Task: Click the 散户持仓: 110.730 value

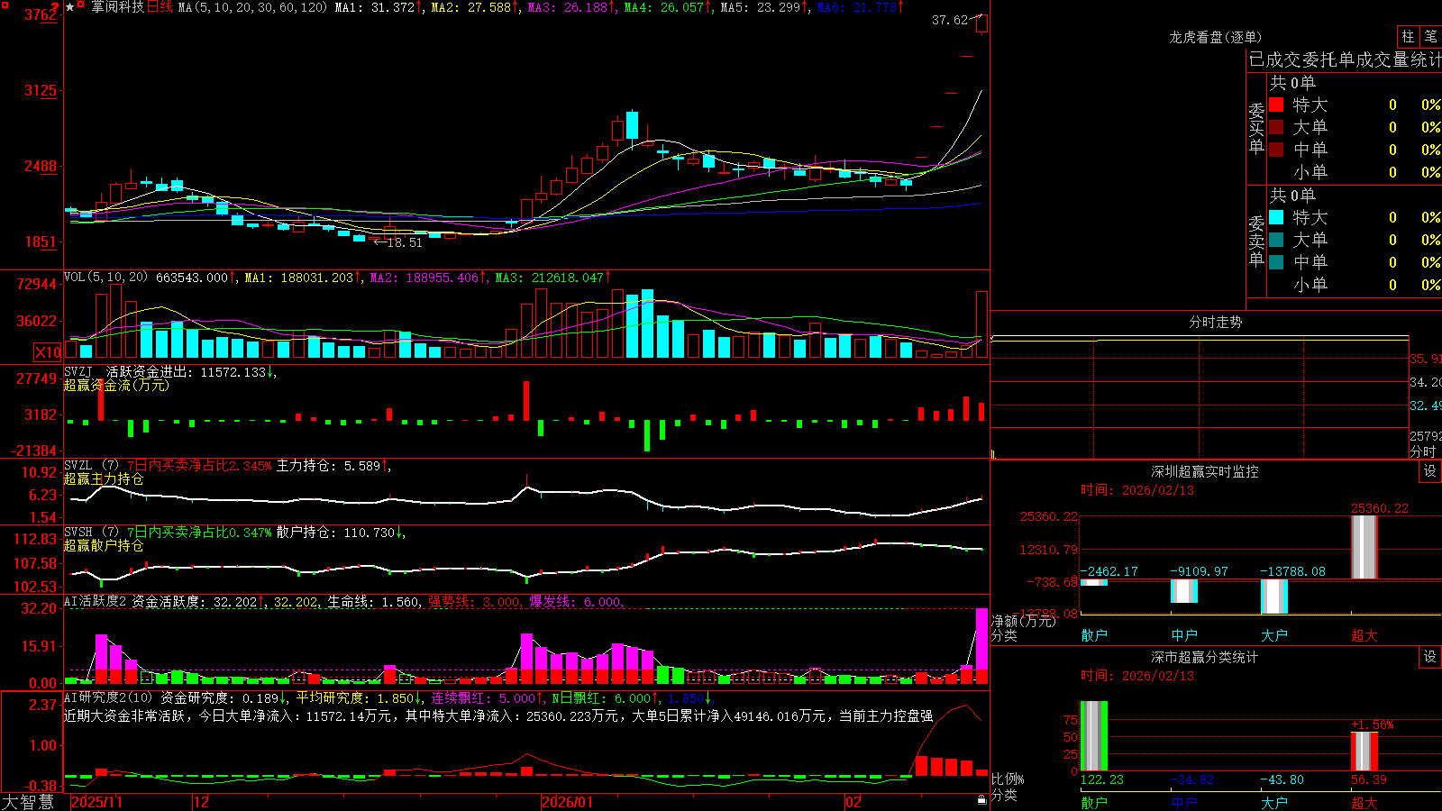Action: (x=336, y=533)
